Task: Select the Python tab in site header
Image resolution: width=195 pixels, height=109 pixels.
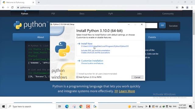Action: (24, 14)
